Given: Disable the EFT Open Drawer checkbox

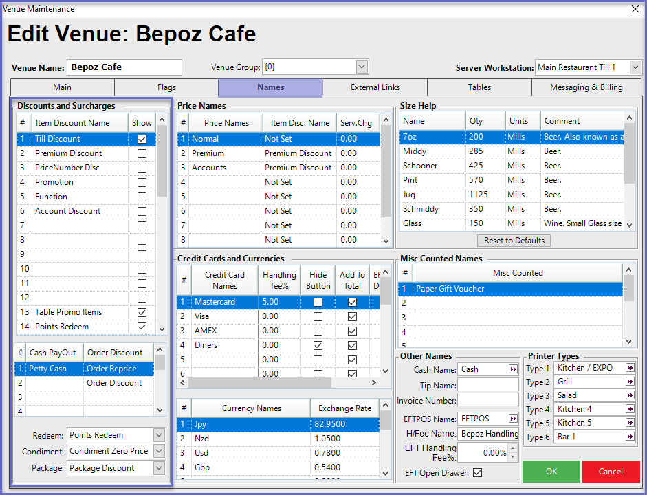Looking at the screenshot, I should coord(478,473).
